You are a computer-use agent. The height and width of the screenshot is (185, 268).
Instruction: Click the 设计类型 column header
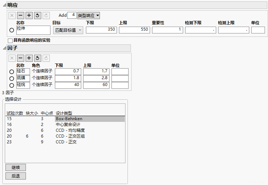point(64,113)
